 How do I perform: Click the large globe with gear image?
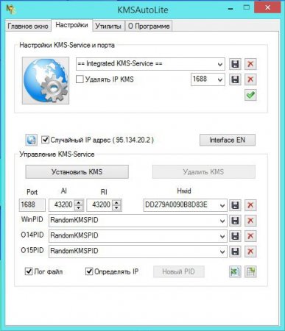click(x=46, y=80)
